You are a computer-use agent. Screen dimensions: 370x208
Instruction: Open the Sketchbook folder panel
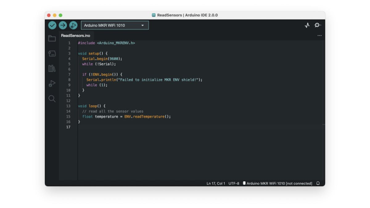coord(52,39)
